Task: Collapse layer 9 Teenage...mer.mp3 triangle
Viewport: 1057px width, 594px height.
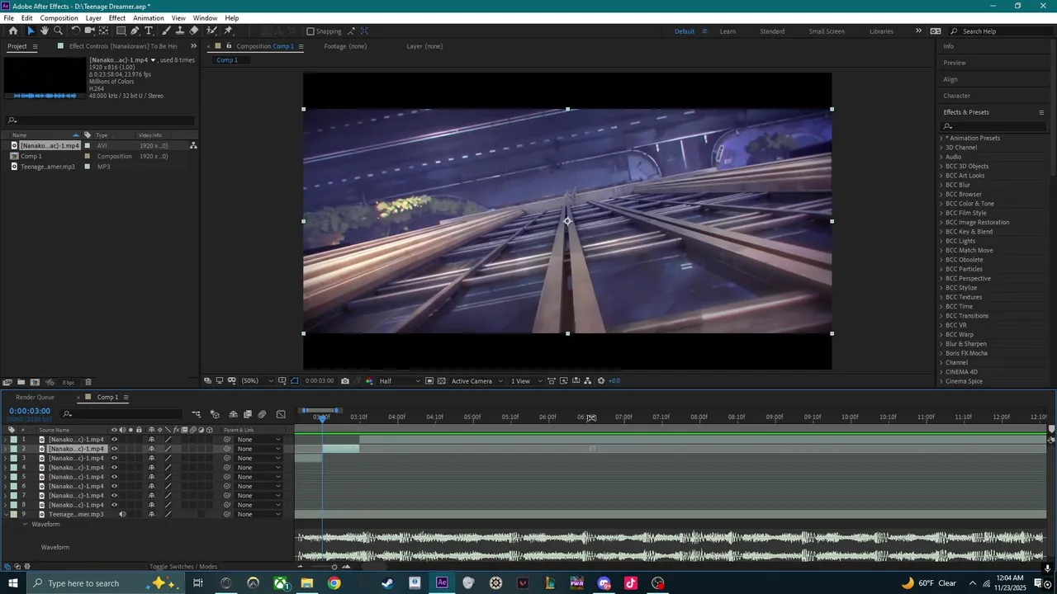Action: [5, 514]
